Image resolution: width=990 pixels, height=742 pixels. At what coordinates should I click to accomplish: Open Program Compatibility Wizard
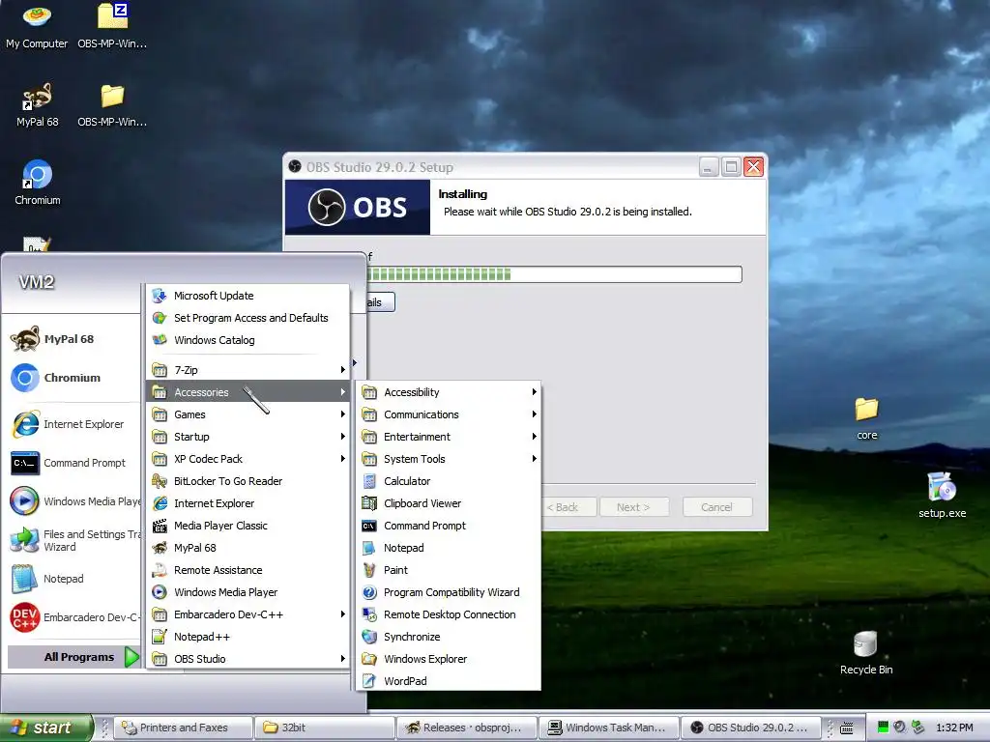(x=449, y=592)
